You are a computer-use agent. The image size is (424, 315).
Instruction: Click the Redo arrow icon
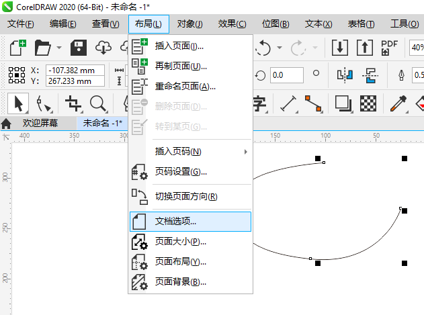click(x=298, y=48)
